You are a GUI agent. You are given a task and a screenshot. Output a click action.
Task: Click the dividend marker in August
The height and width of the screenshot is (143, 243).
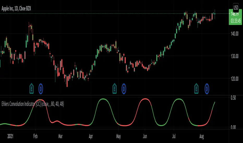point(207,89)
